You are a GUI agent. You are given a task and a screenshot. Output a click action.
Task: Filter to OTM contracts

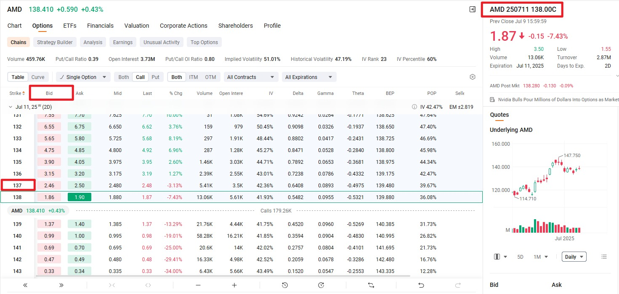pyautogui.click(x=210, y=77)
